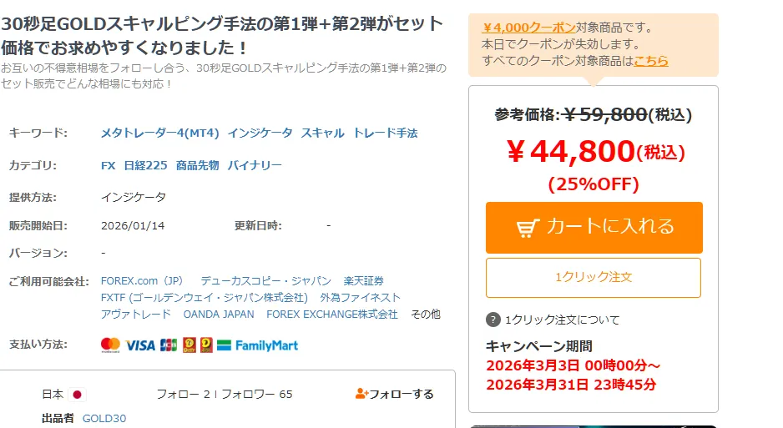Open the 楽天証券 broker link
Image resolution: width=783 pixels, height=428 pixels.
coord(364,280)
